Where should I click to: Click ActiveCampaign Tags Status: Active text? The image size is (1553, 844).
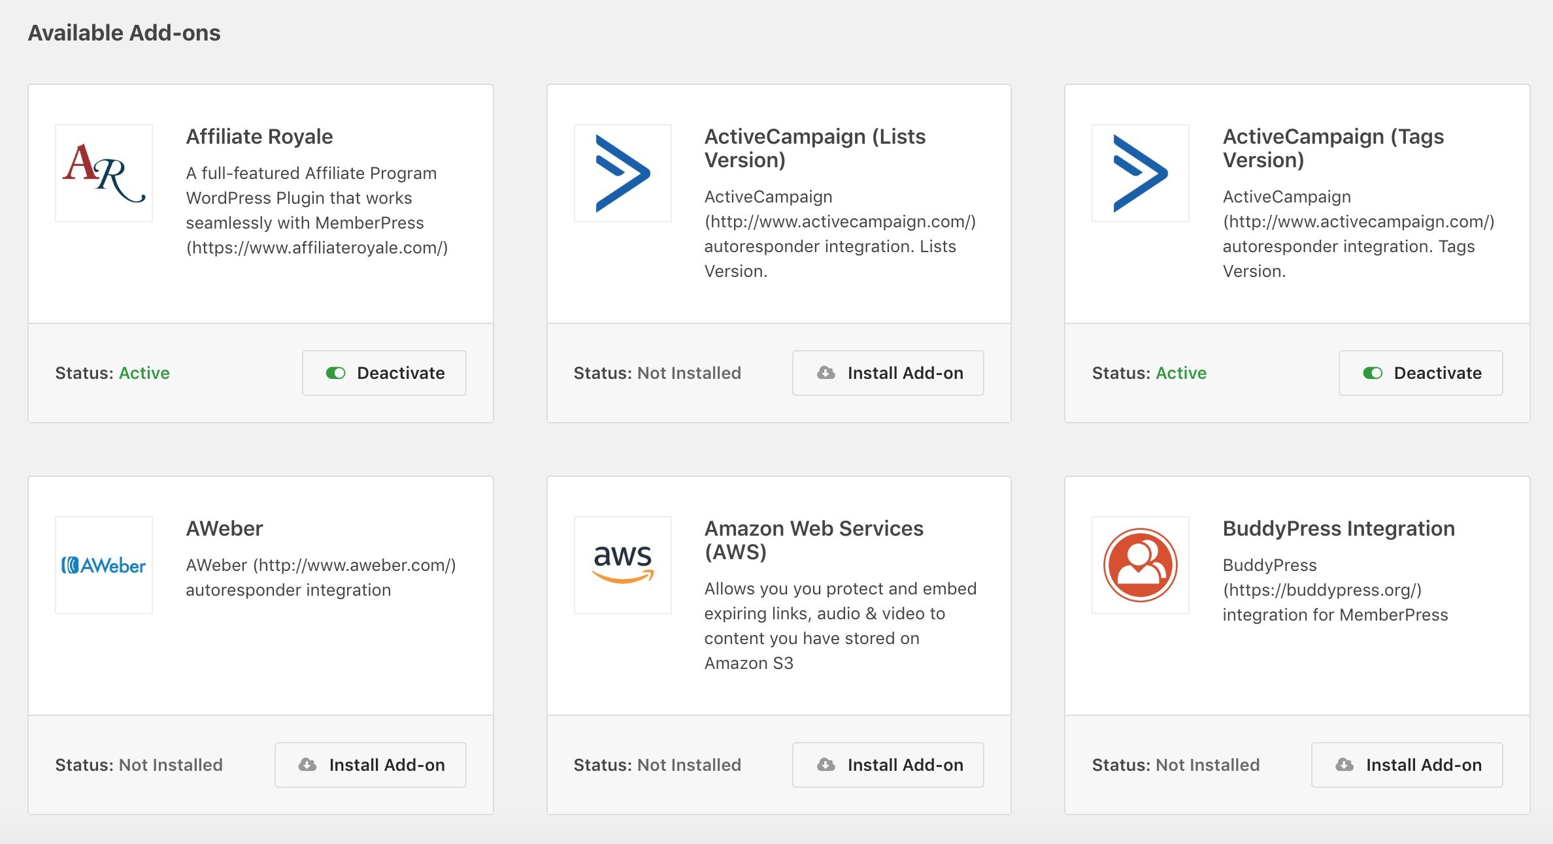tap(1149, 373)
